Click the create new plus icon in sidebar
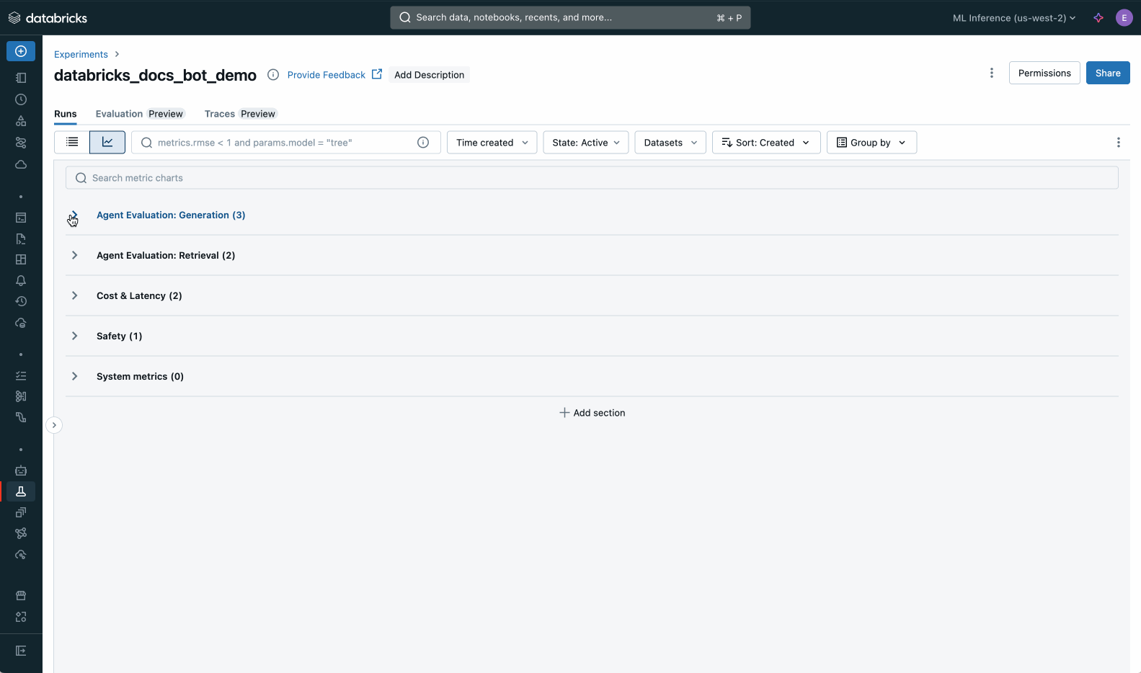 (21, 51)
